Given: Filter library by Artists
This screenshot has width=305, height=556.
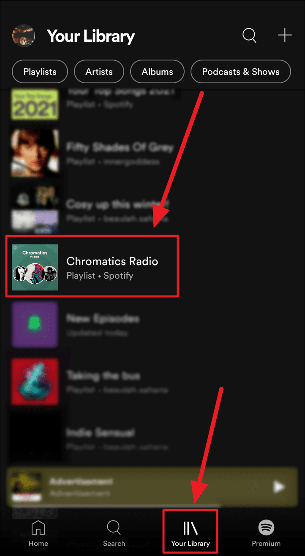Looking at the screenshot, I should pyautogui.click(x=99, y=72).
